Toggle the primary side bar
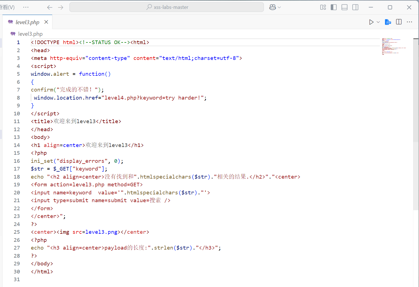The height and width of the screenshot is (287, 419). coord(334,7)
